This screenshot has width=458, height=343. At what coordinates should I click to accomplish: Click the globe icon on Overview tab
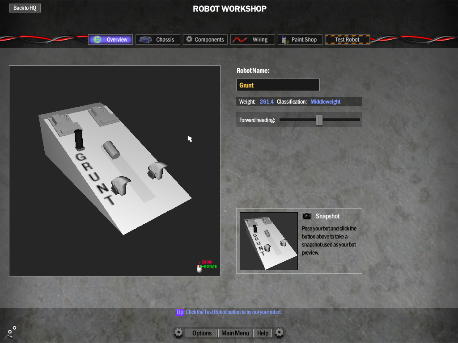[x=97, y=40]
